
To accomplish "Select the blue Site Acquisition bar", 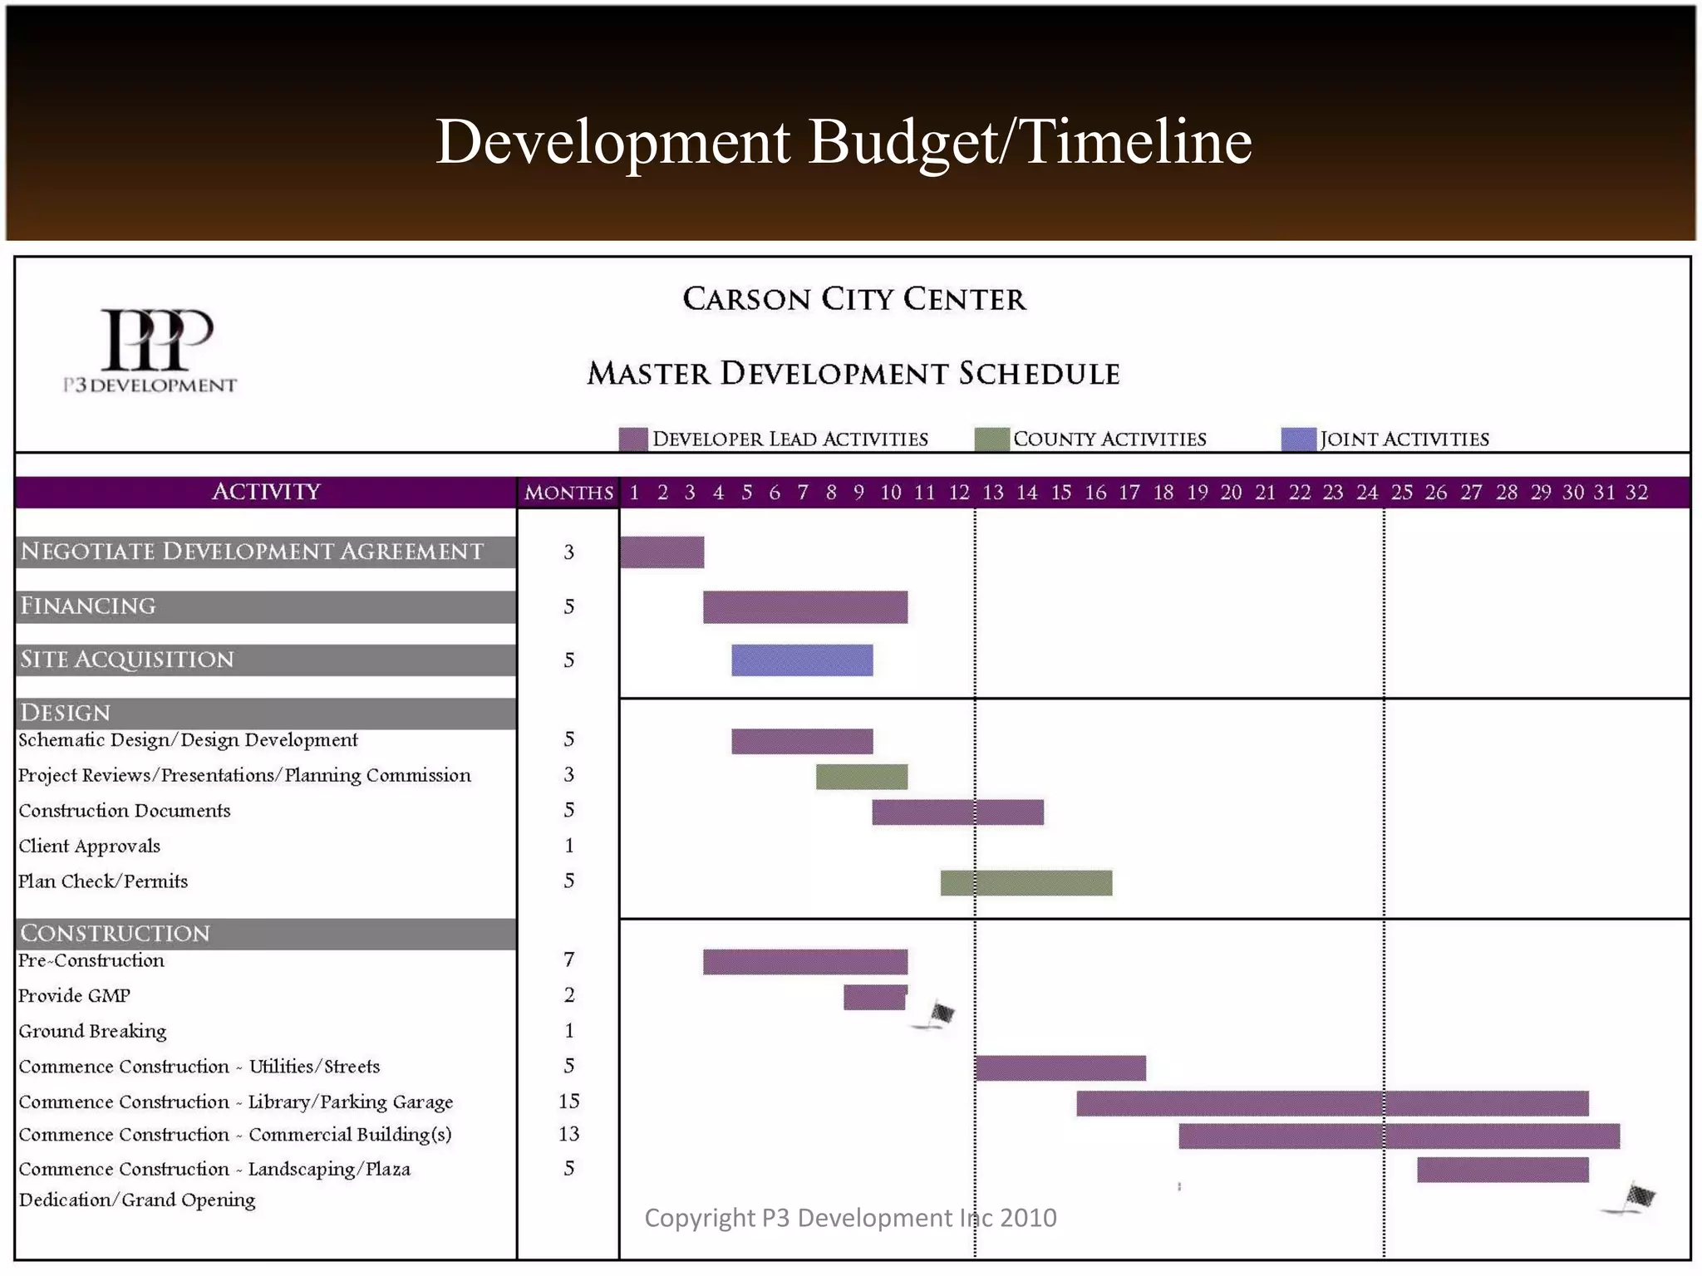I will pos(803,660).
